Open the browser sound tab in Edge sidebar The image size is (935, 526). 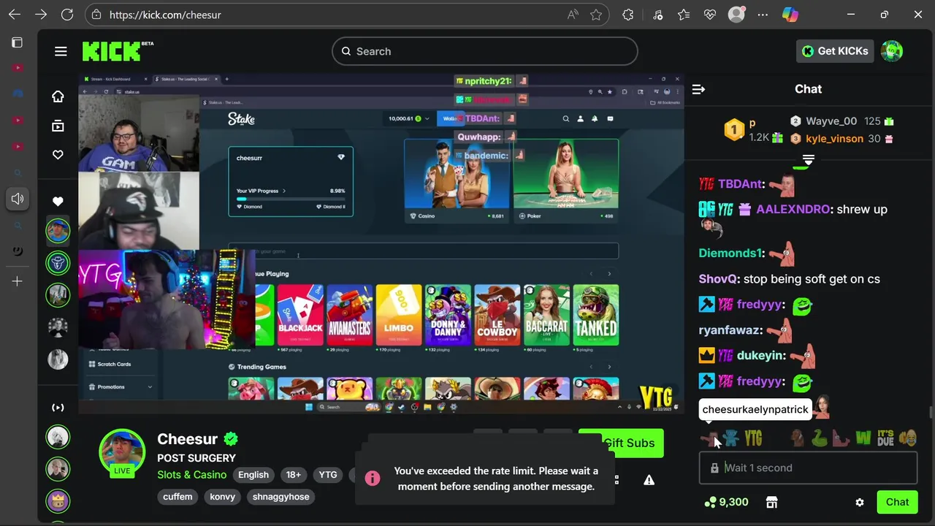coord(18,199)
